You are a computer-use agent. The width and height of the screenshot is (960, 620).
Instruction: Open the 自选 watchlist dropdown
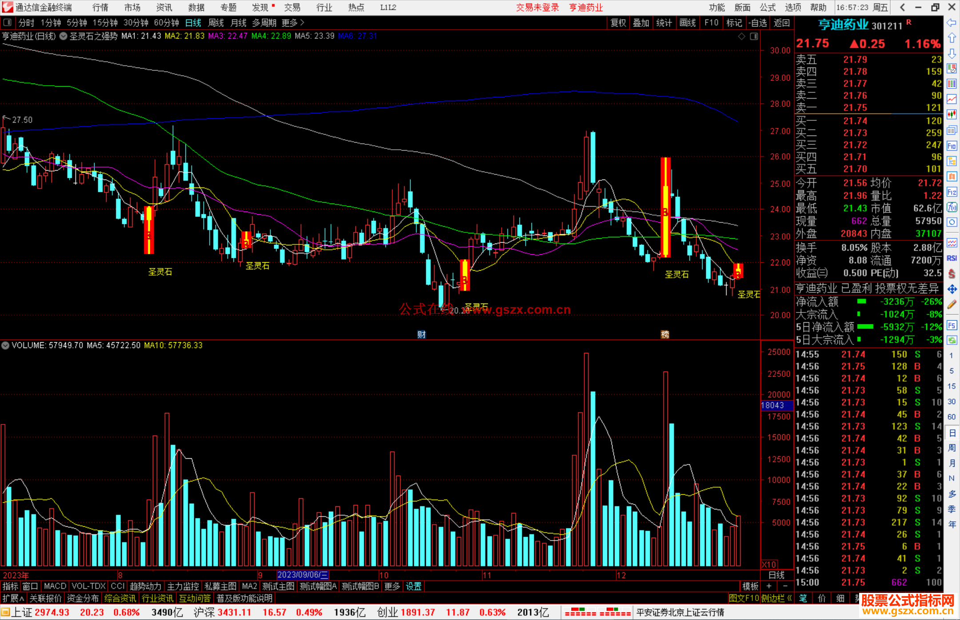[x=758, y=23]
